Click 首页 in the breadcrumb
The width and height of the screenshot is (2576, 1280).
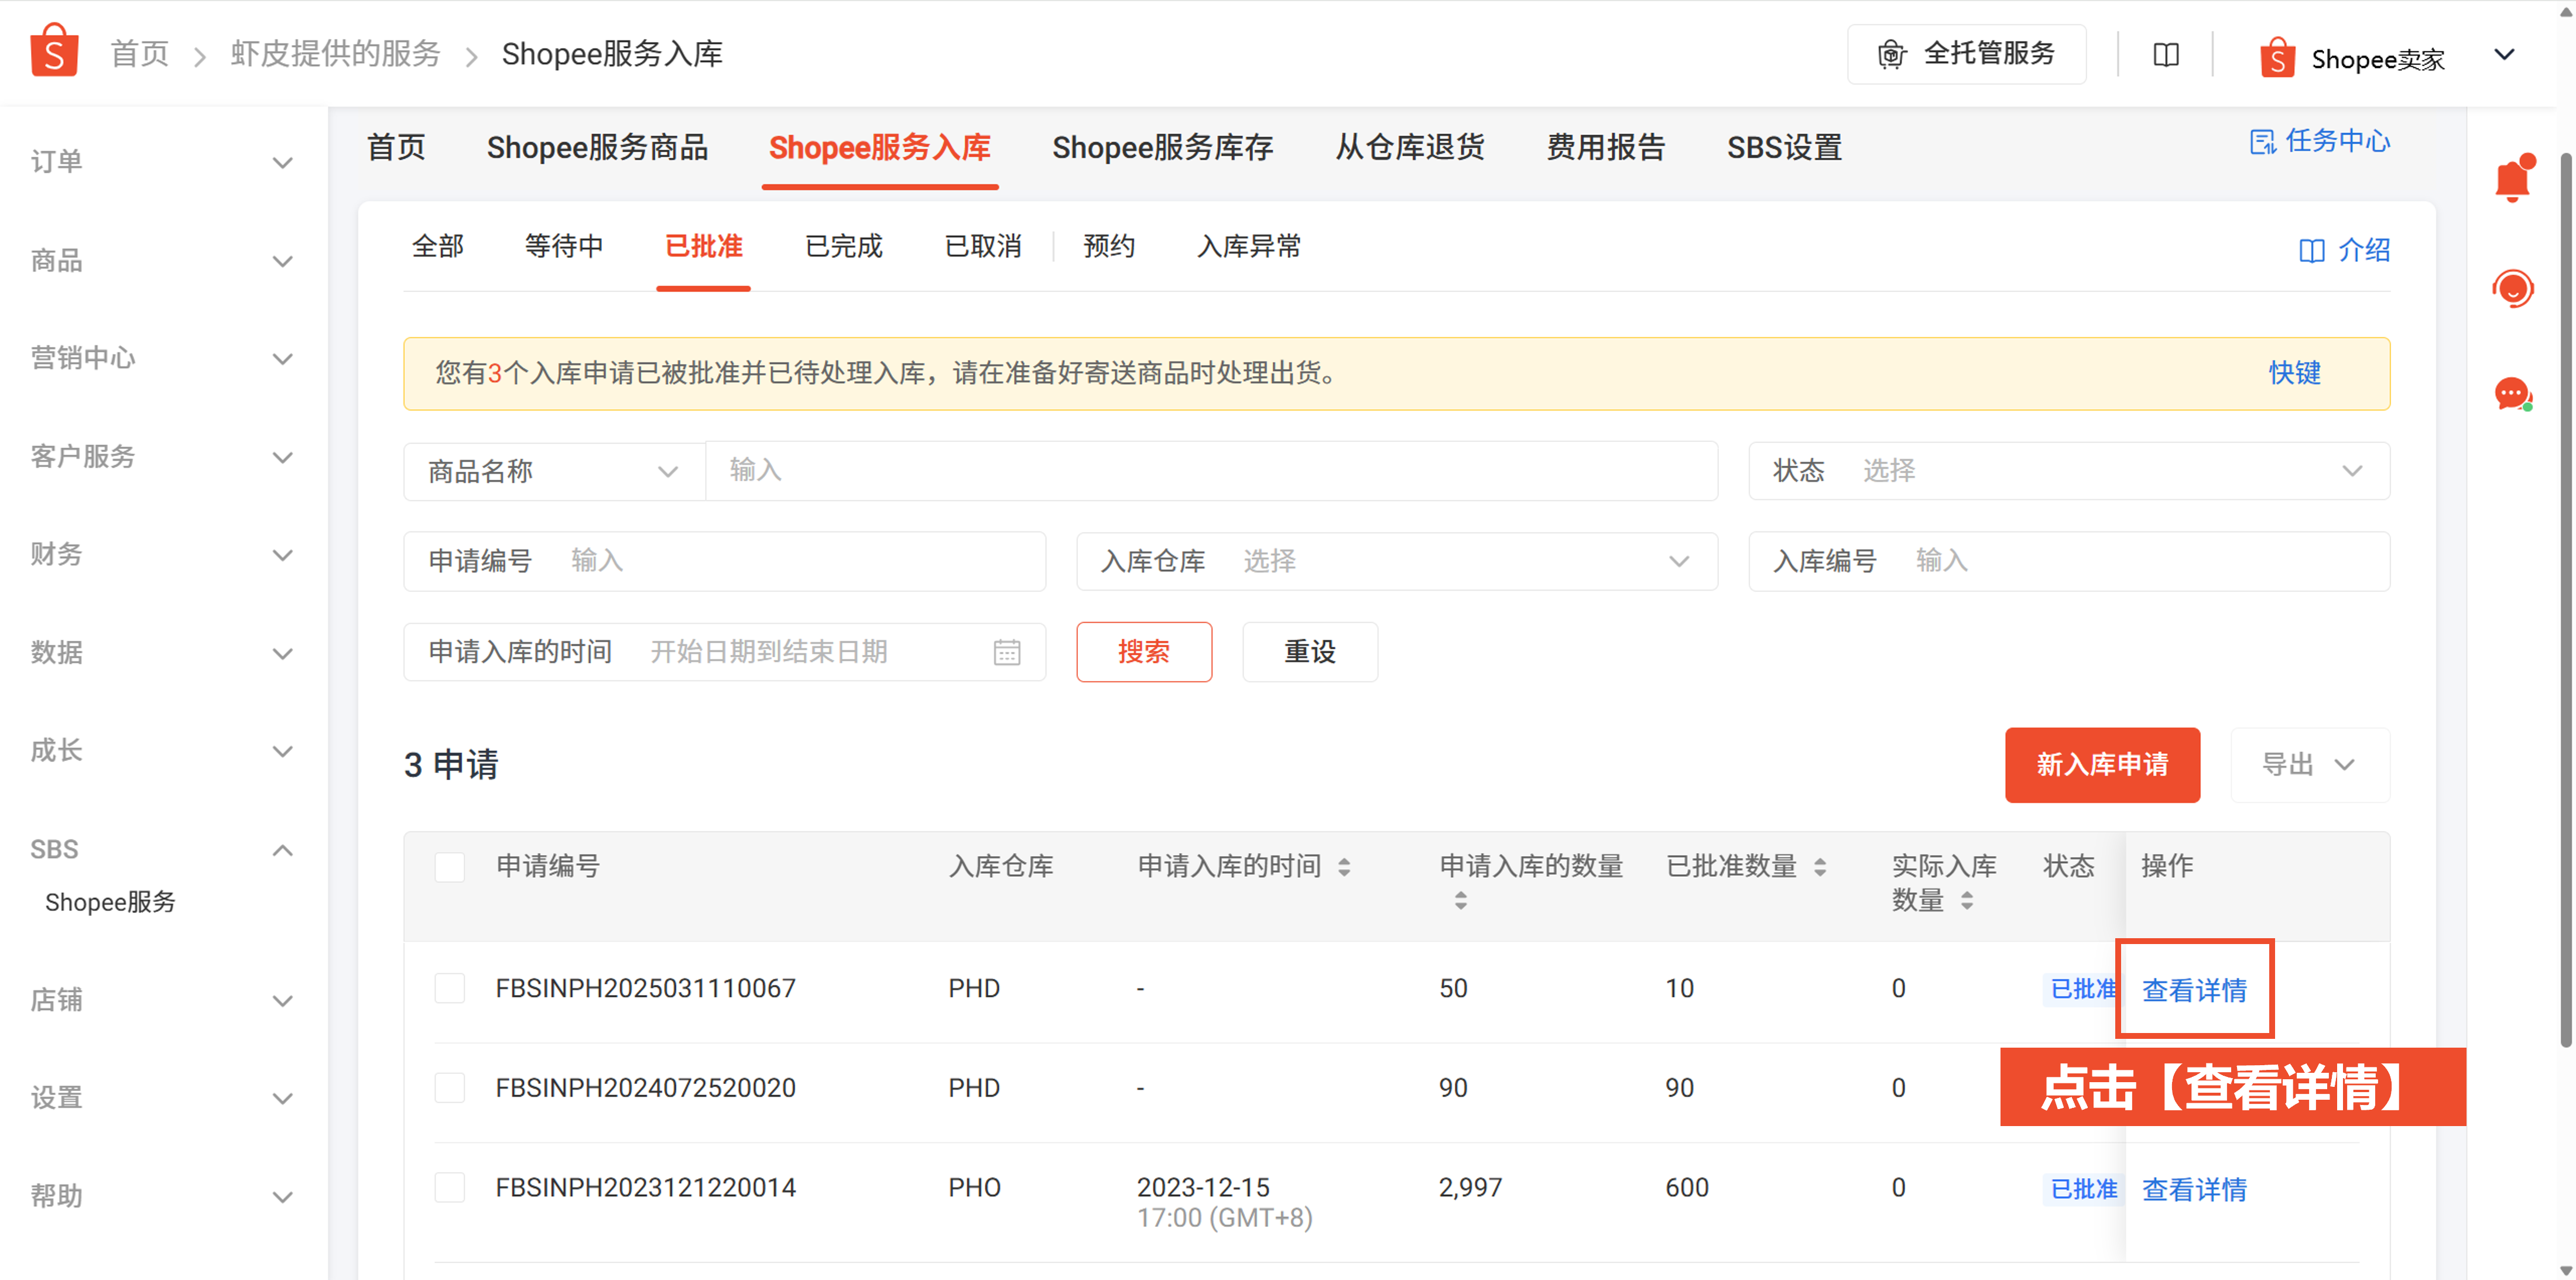(x=140, y=54)
